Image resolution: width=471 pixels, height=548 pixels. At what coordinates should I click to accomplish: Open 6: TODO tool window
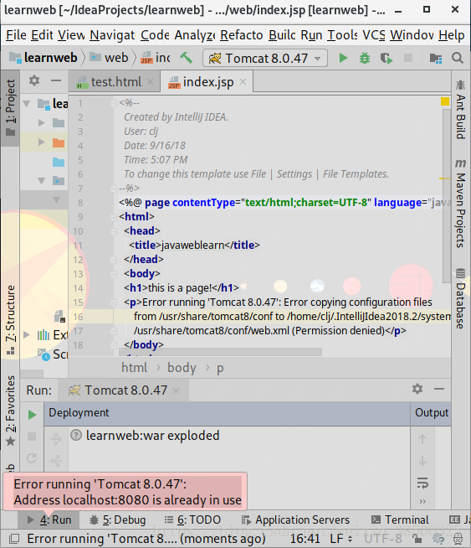pyautogui.click(x=192, y=520)
